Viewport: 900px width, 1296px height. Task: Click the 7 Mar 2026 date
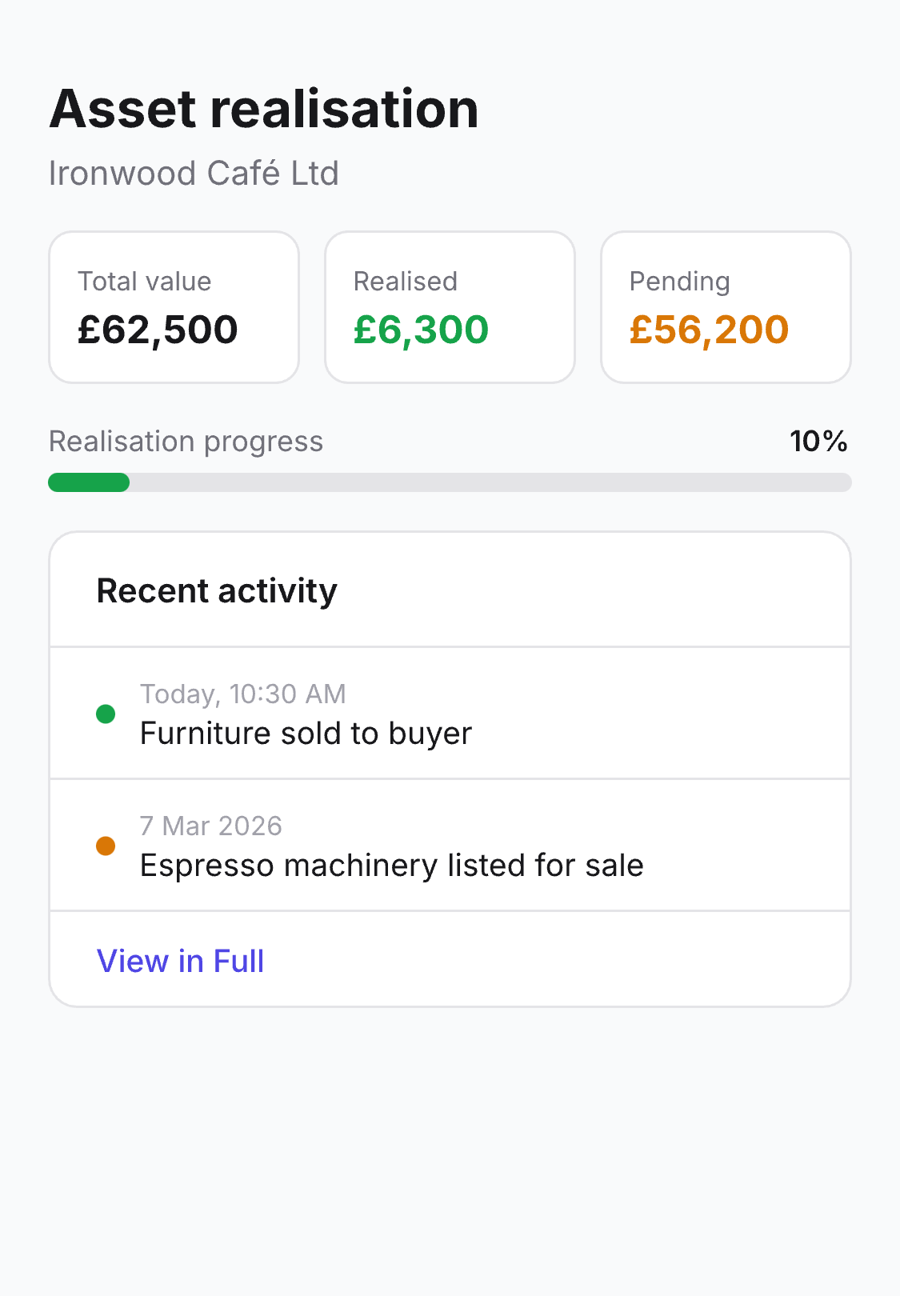pyautogui.click(x=210, y=826)
